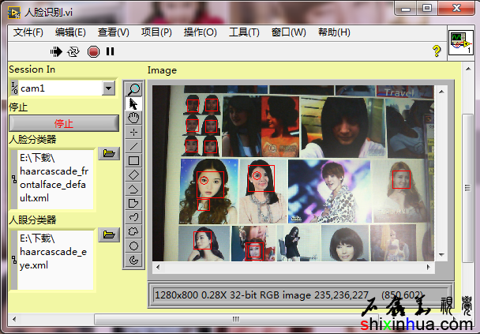Open the 工具(T) menu
The width and height of the screenshot is (480, 334).
click(x=244, y=32)
